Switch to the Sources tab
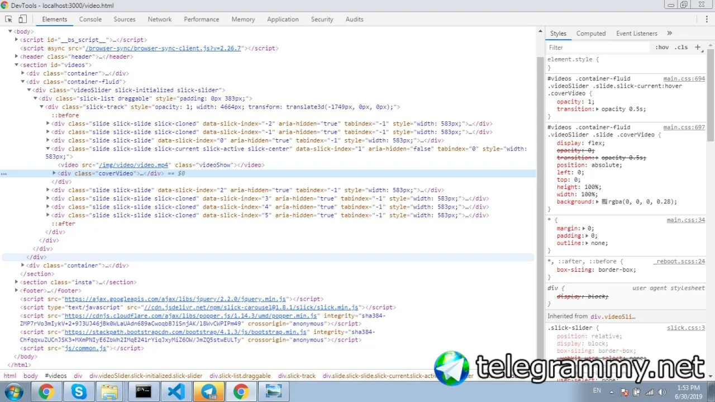 (125, 19)
